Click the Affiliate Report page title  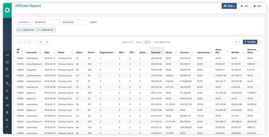pos(28,6)
